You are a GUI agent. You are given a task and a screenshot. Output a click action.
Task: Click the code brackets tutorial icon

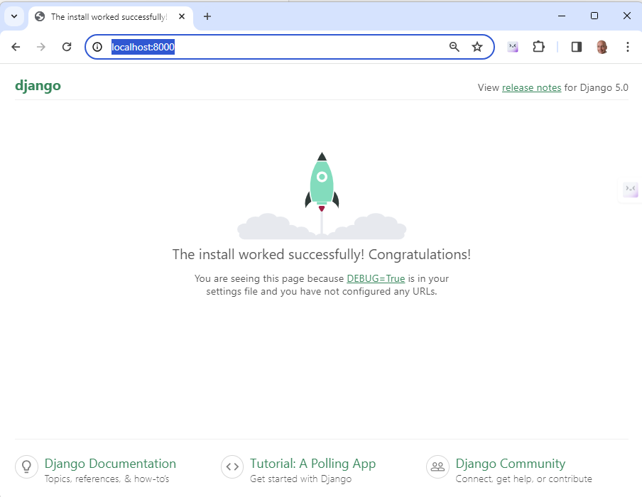click(x=232, y=466)
